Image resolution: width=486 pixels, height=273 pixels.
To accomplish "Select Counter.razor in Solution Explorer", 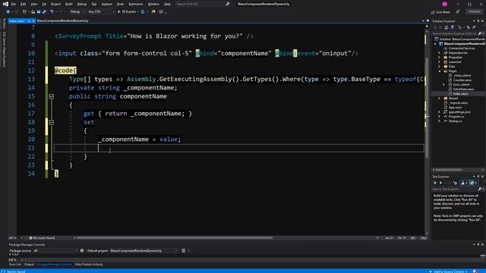I will click(462, 80).
